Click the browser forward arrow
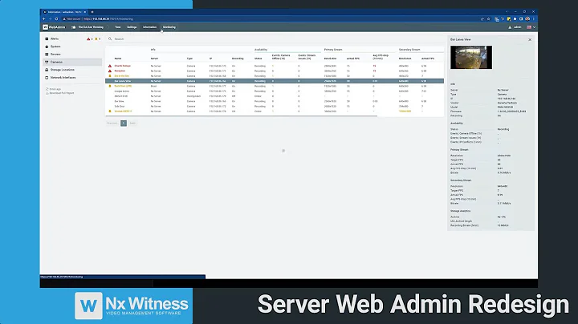The width and height of the screenshot is (578, 324). (50, 18)
